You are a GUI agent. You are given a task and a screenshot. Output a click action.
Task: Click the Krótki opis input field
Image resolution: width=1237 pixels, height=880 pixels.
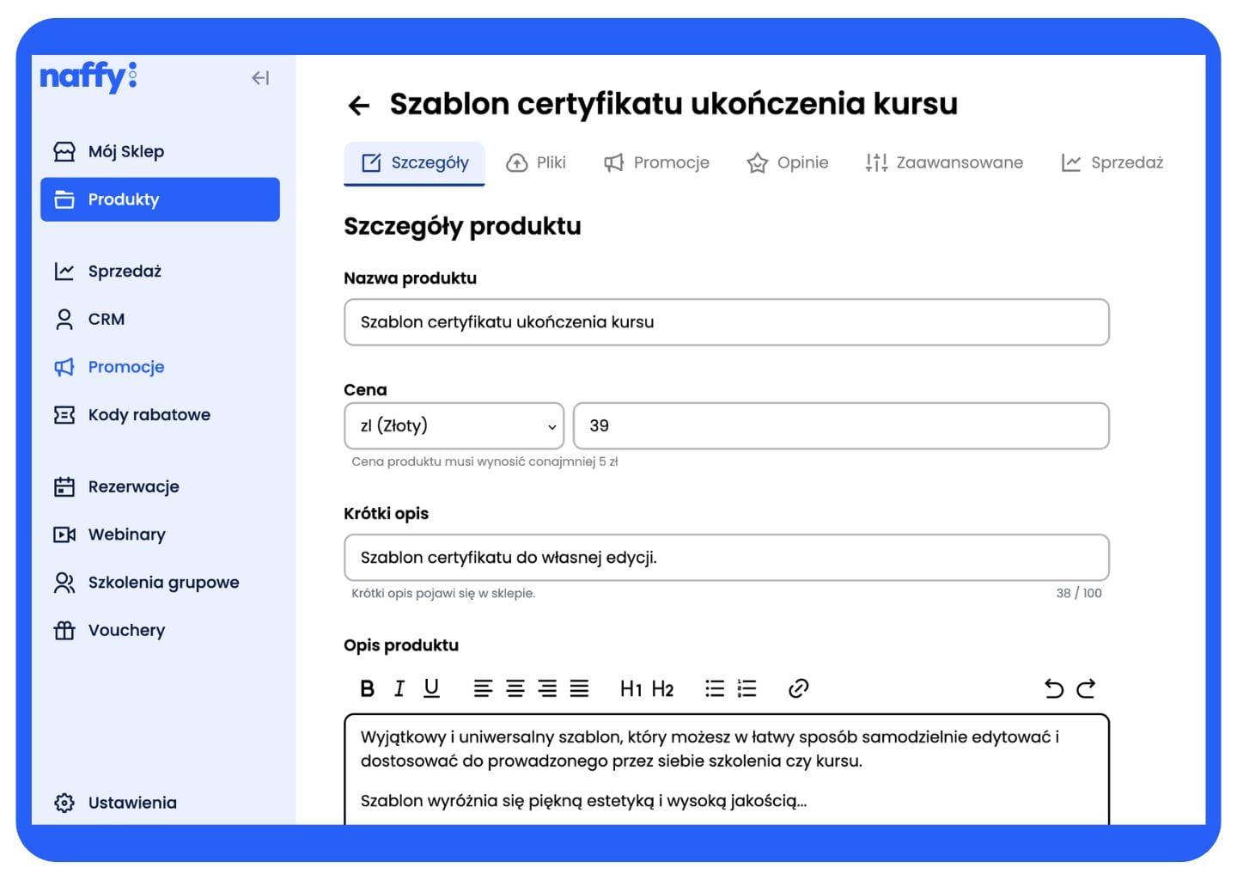point(727,558)
